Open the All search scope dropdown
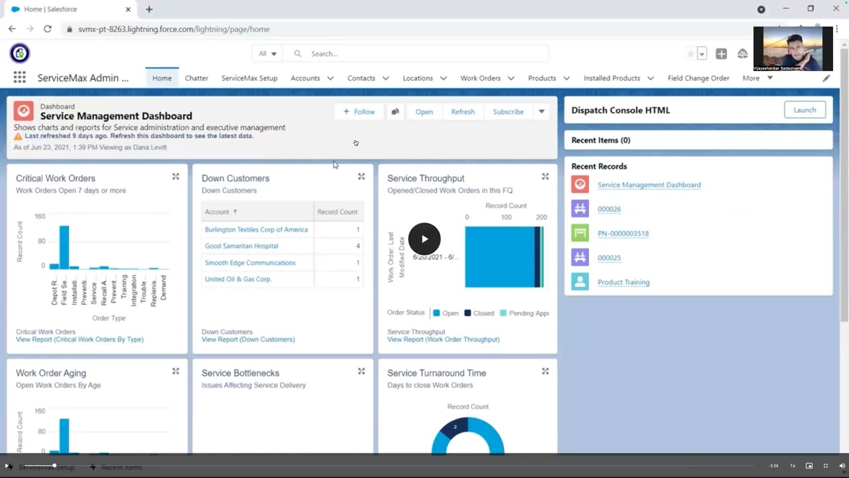849x478 pixels. pyautogui.click(x=268, y=54)
